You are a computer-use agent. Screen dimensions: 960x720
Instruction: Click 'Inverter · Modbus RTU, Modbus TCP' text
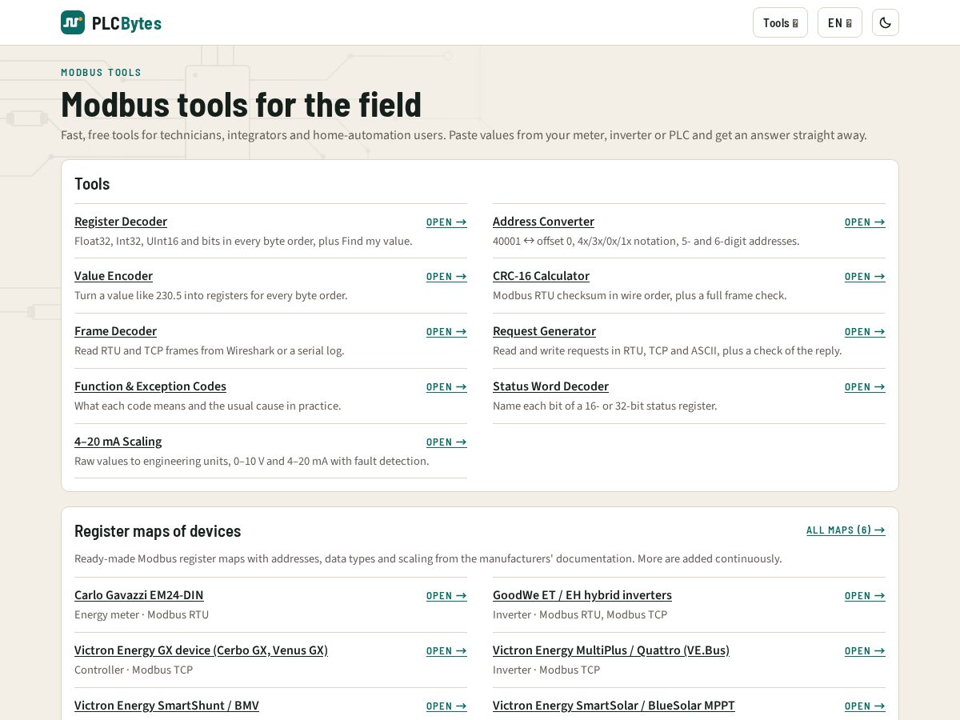(580, 615)
